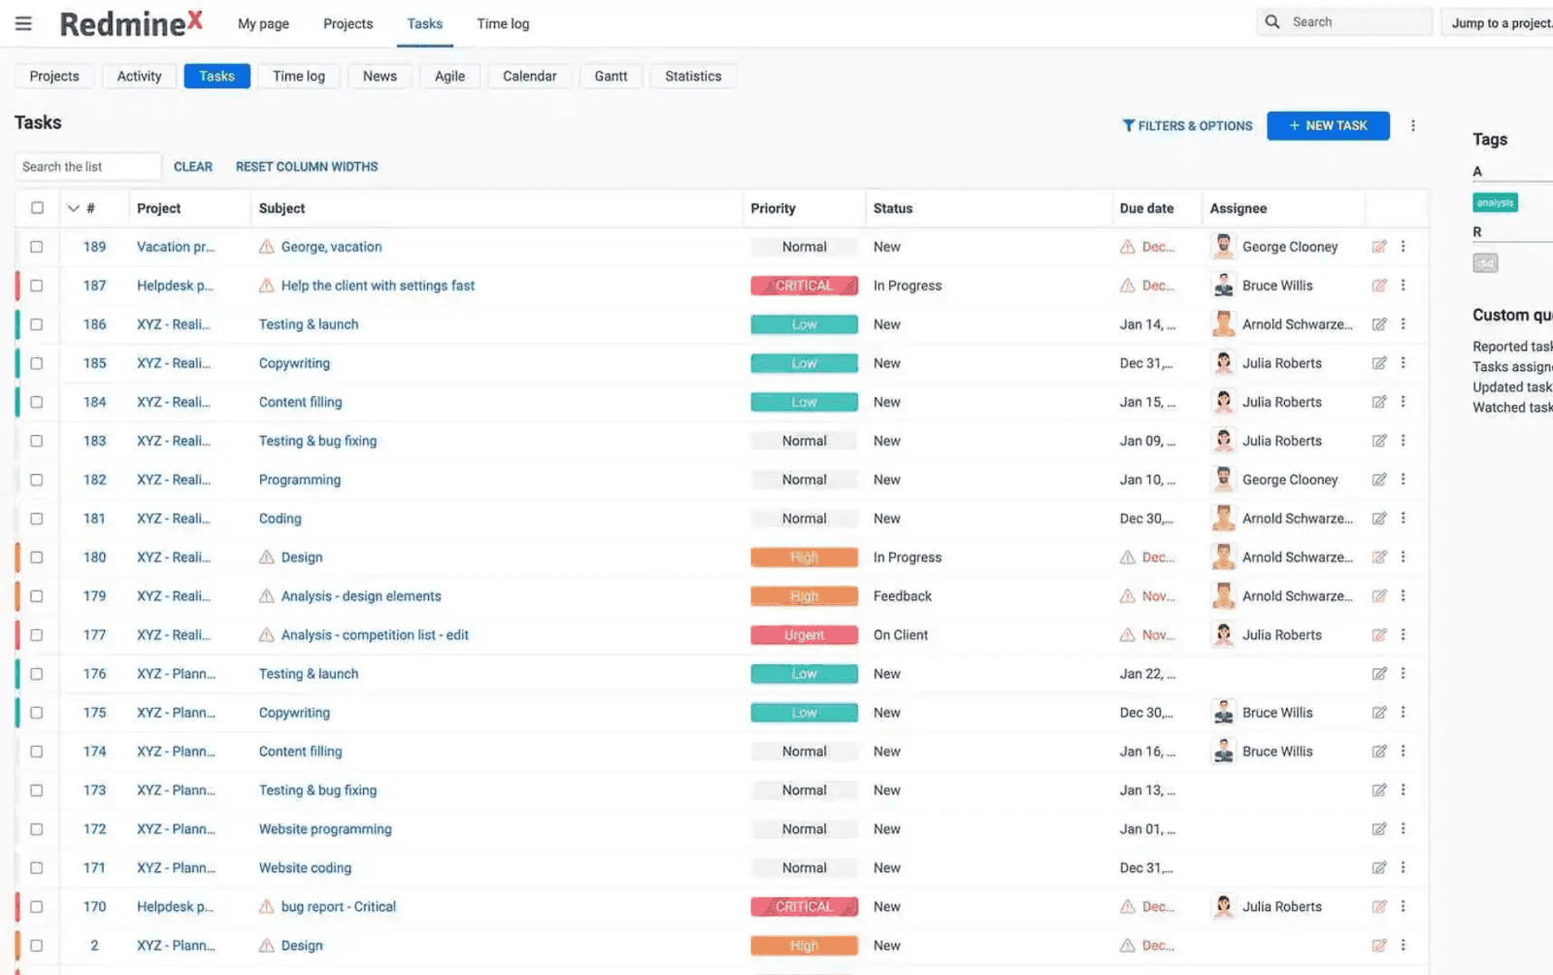
Task: Switch to the Gantt tab
Action: click(x=611, y=76)
